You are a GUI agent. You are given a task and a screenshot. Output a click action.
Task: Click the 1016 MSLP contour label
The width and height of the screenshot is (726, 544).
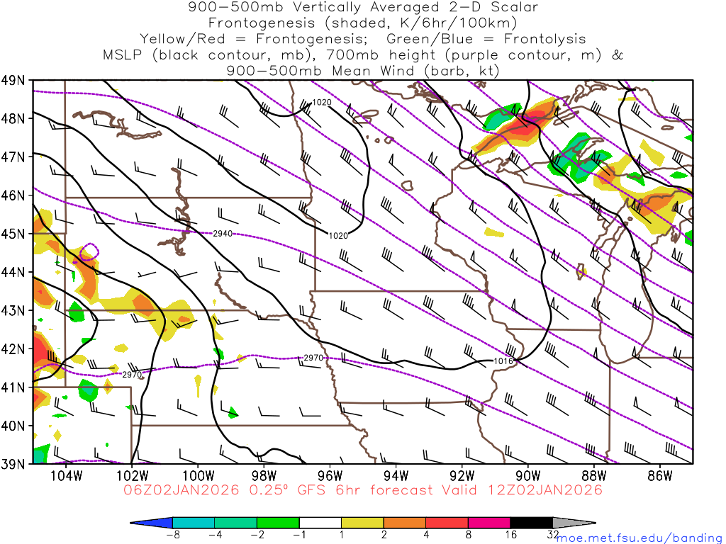pos(502,361)
